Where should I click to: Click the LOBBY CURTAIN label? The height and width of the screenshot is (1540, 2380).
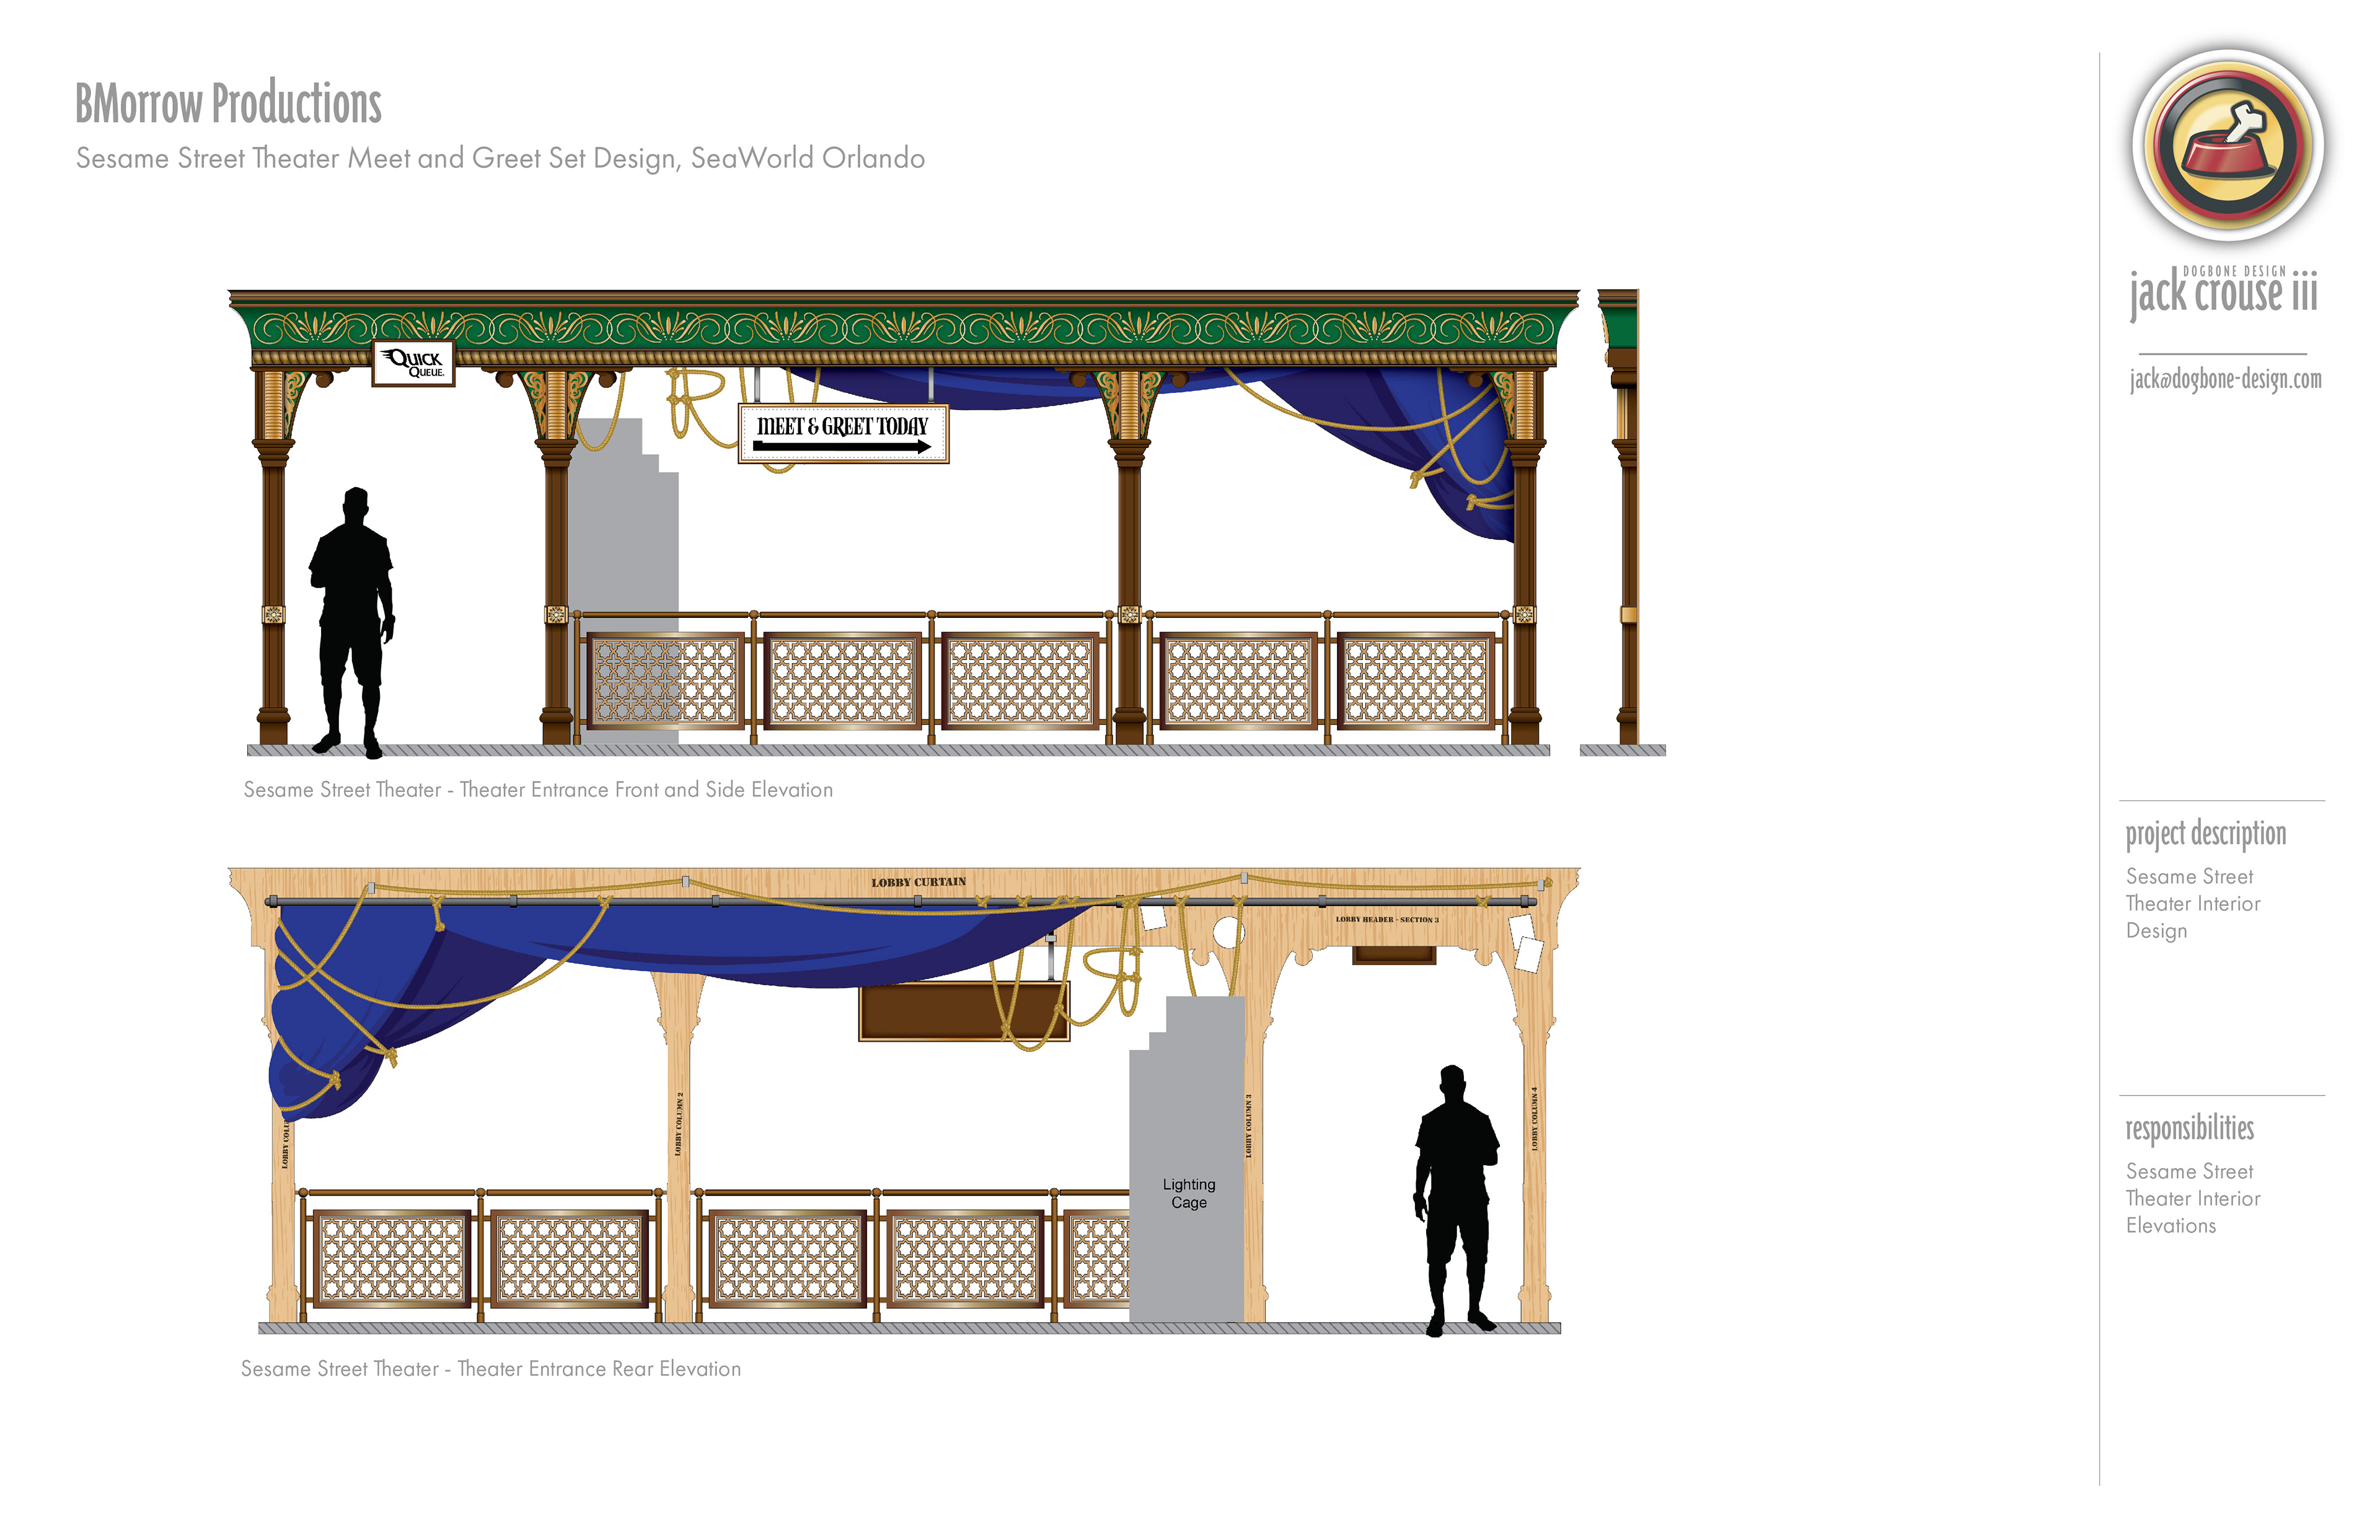[918, 882]
